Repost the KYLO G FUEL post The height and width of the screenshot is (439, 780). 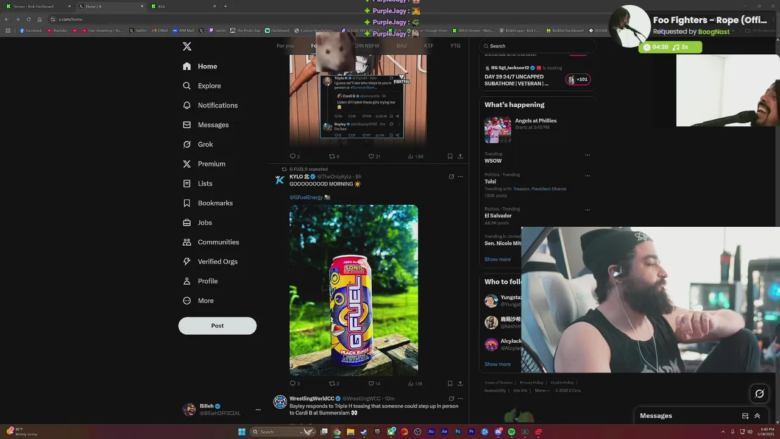pos(333,384)
